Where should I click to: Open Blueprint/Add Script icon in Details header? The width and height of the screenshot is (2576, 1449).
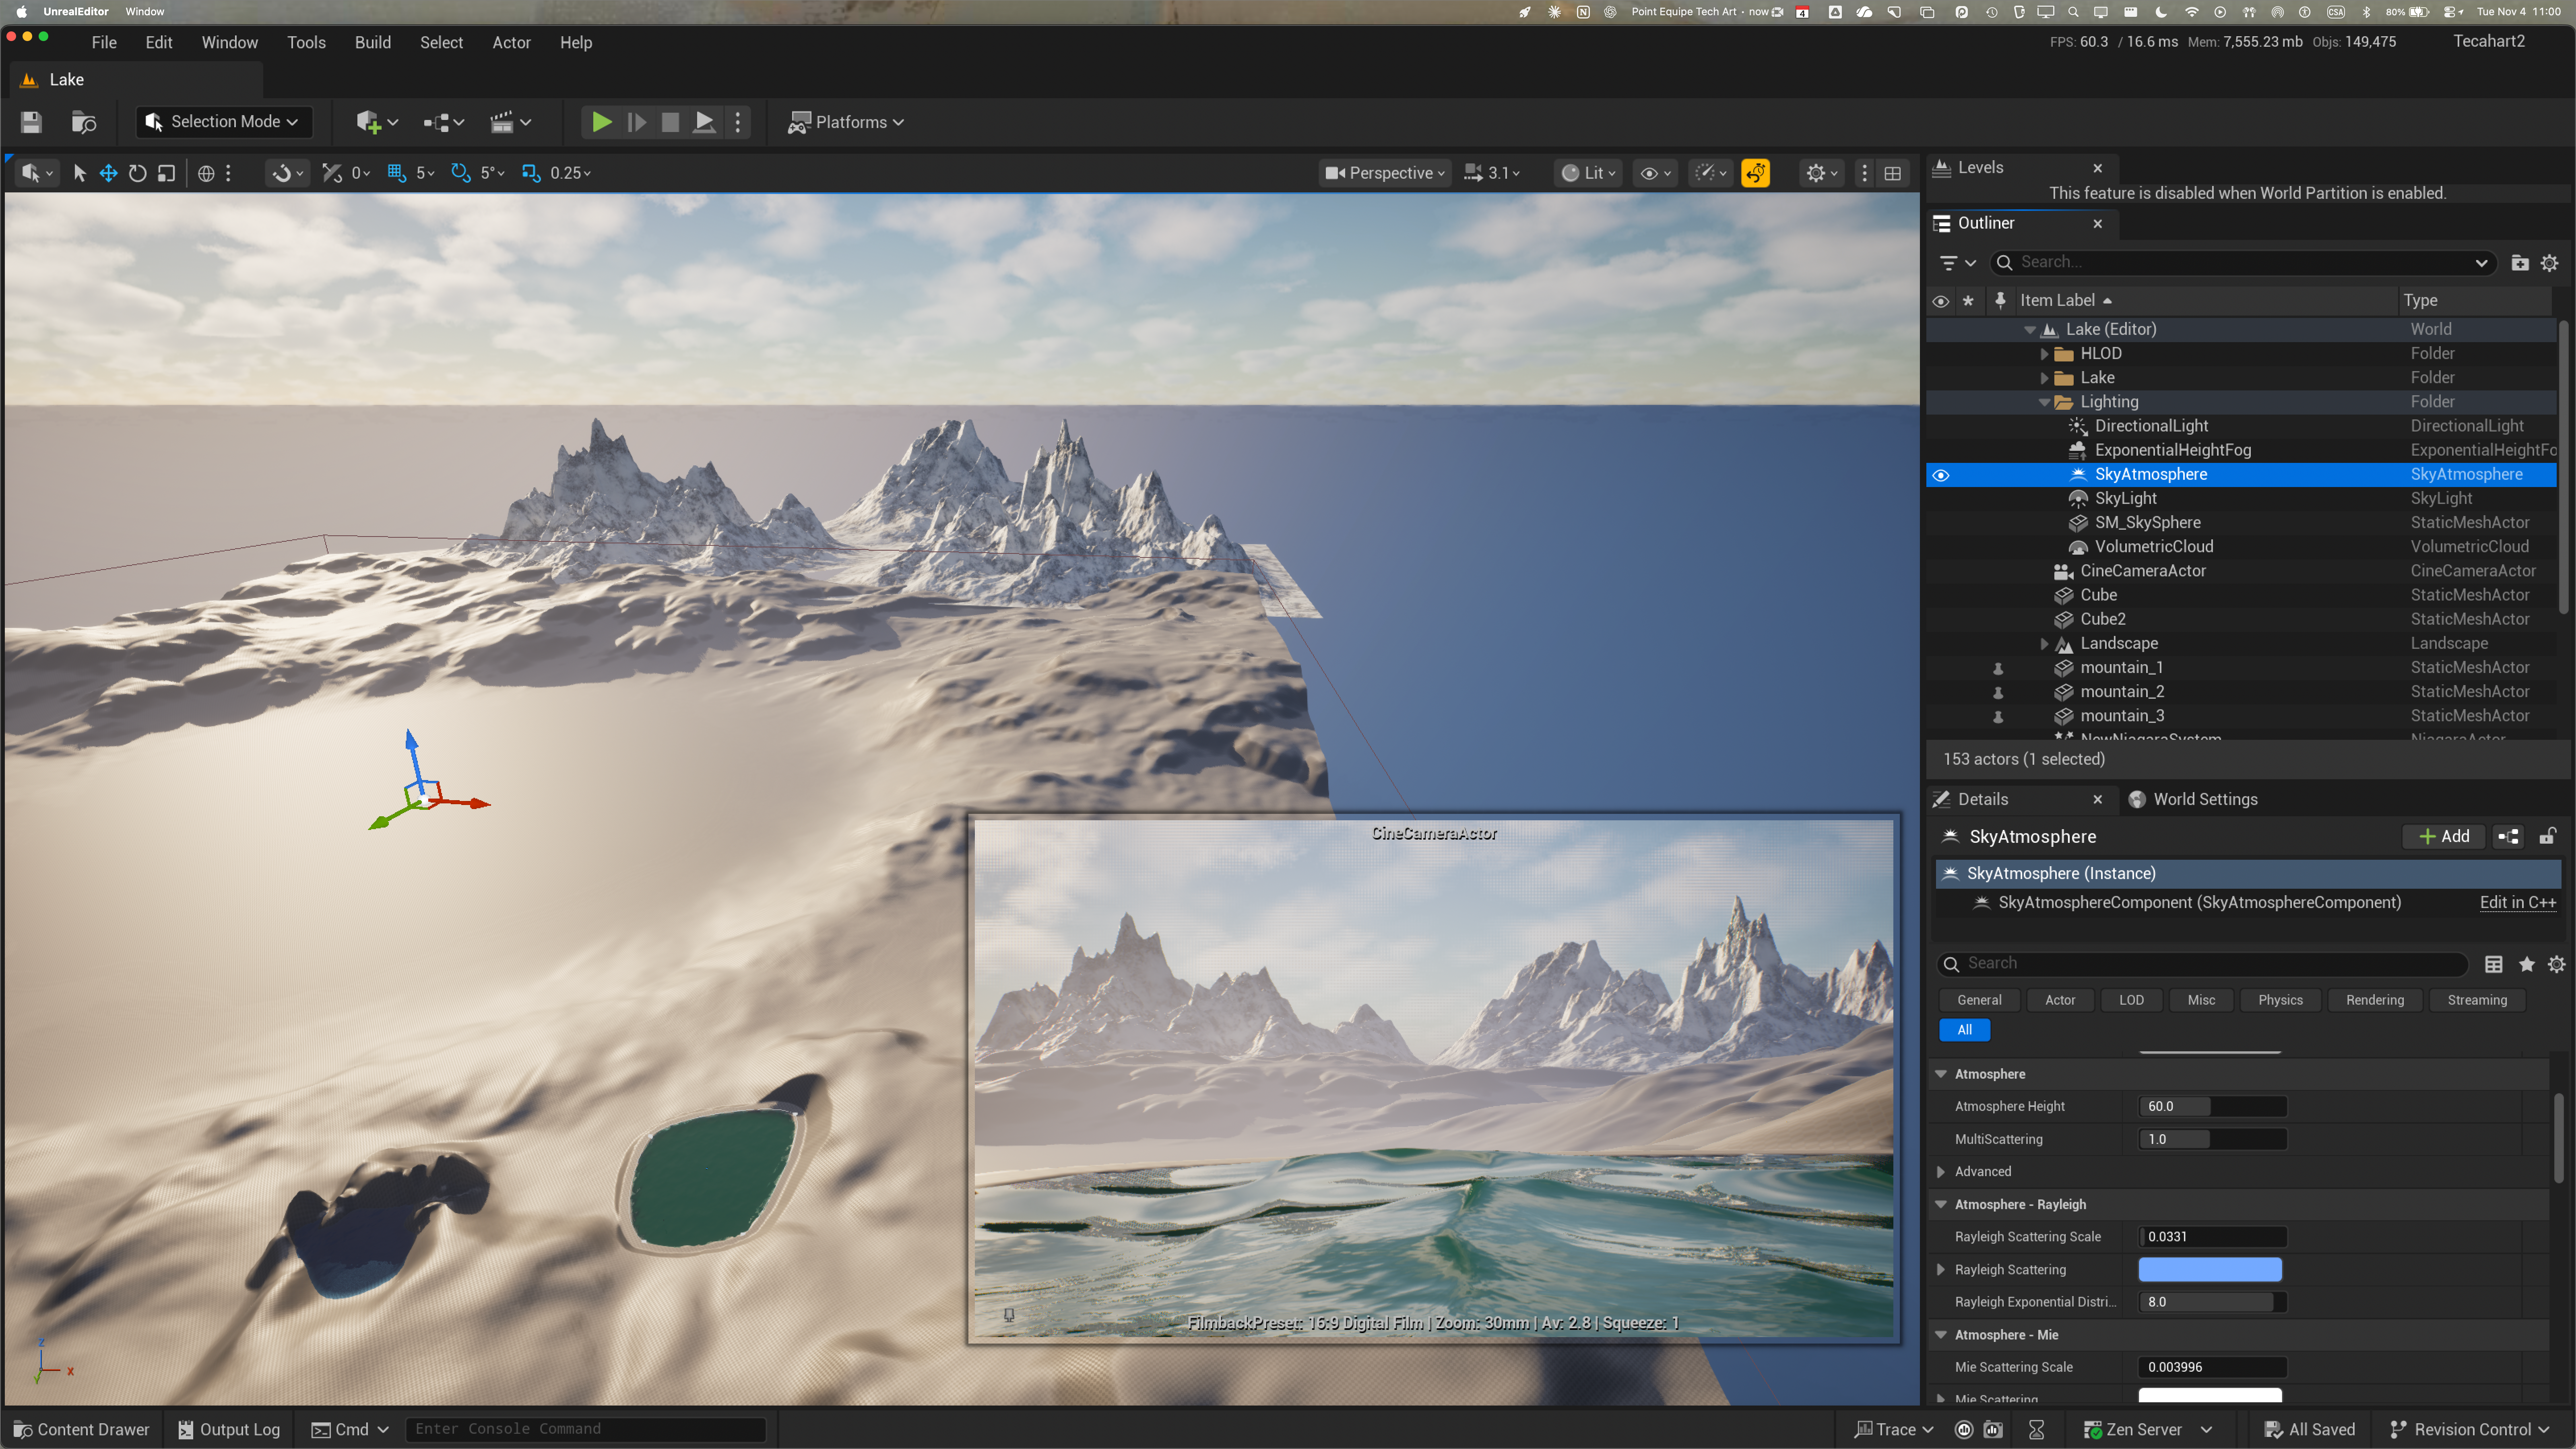pyautogui.click(x=2508, y=836)
